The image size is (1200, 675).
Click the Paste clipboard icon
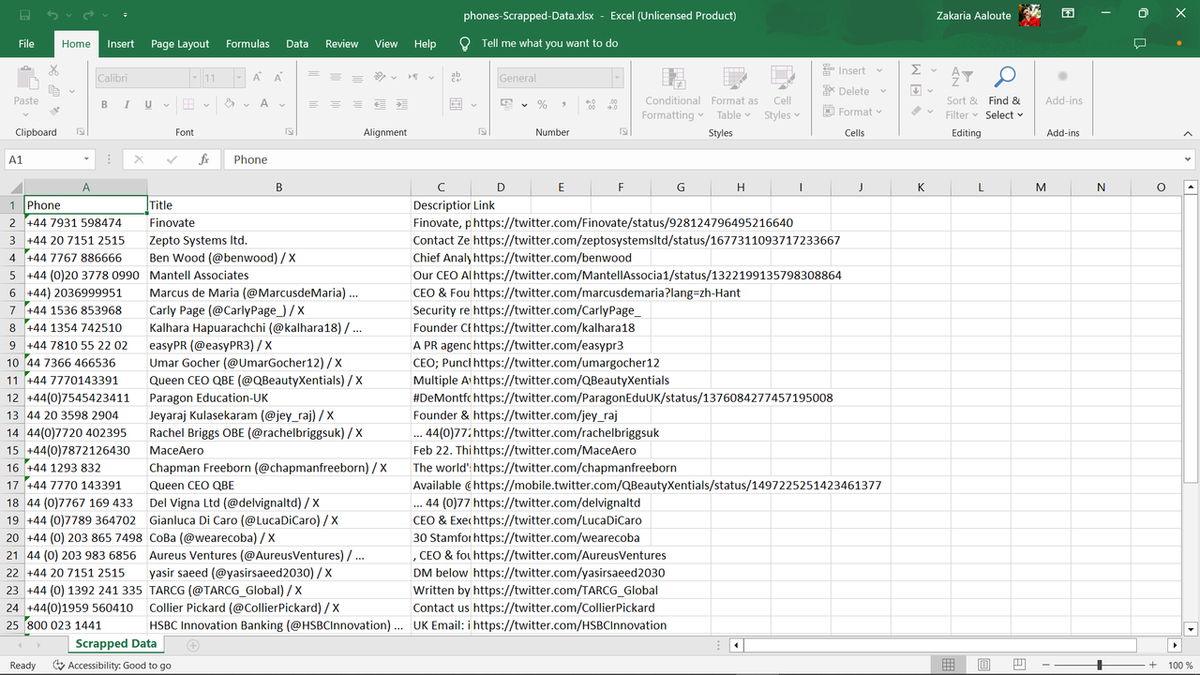point(26,79)
